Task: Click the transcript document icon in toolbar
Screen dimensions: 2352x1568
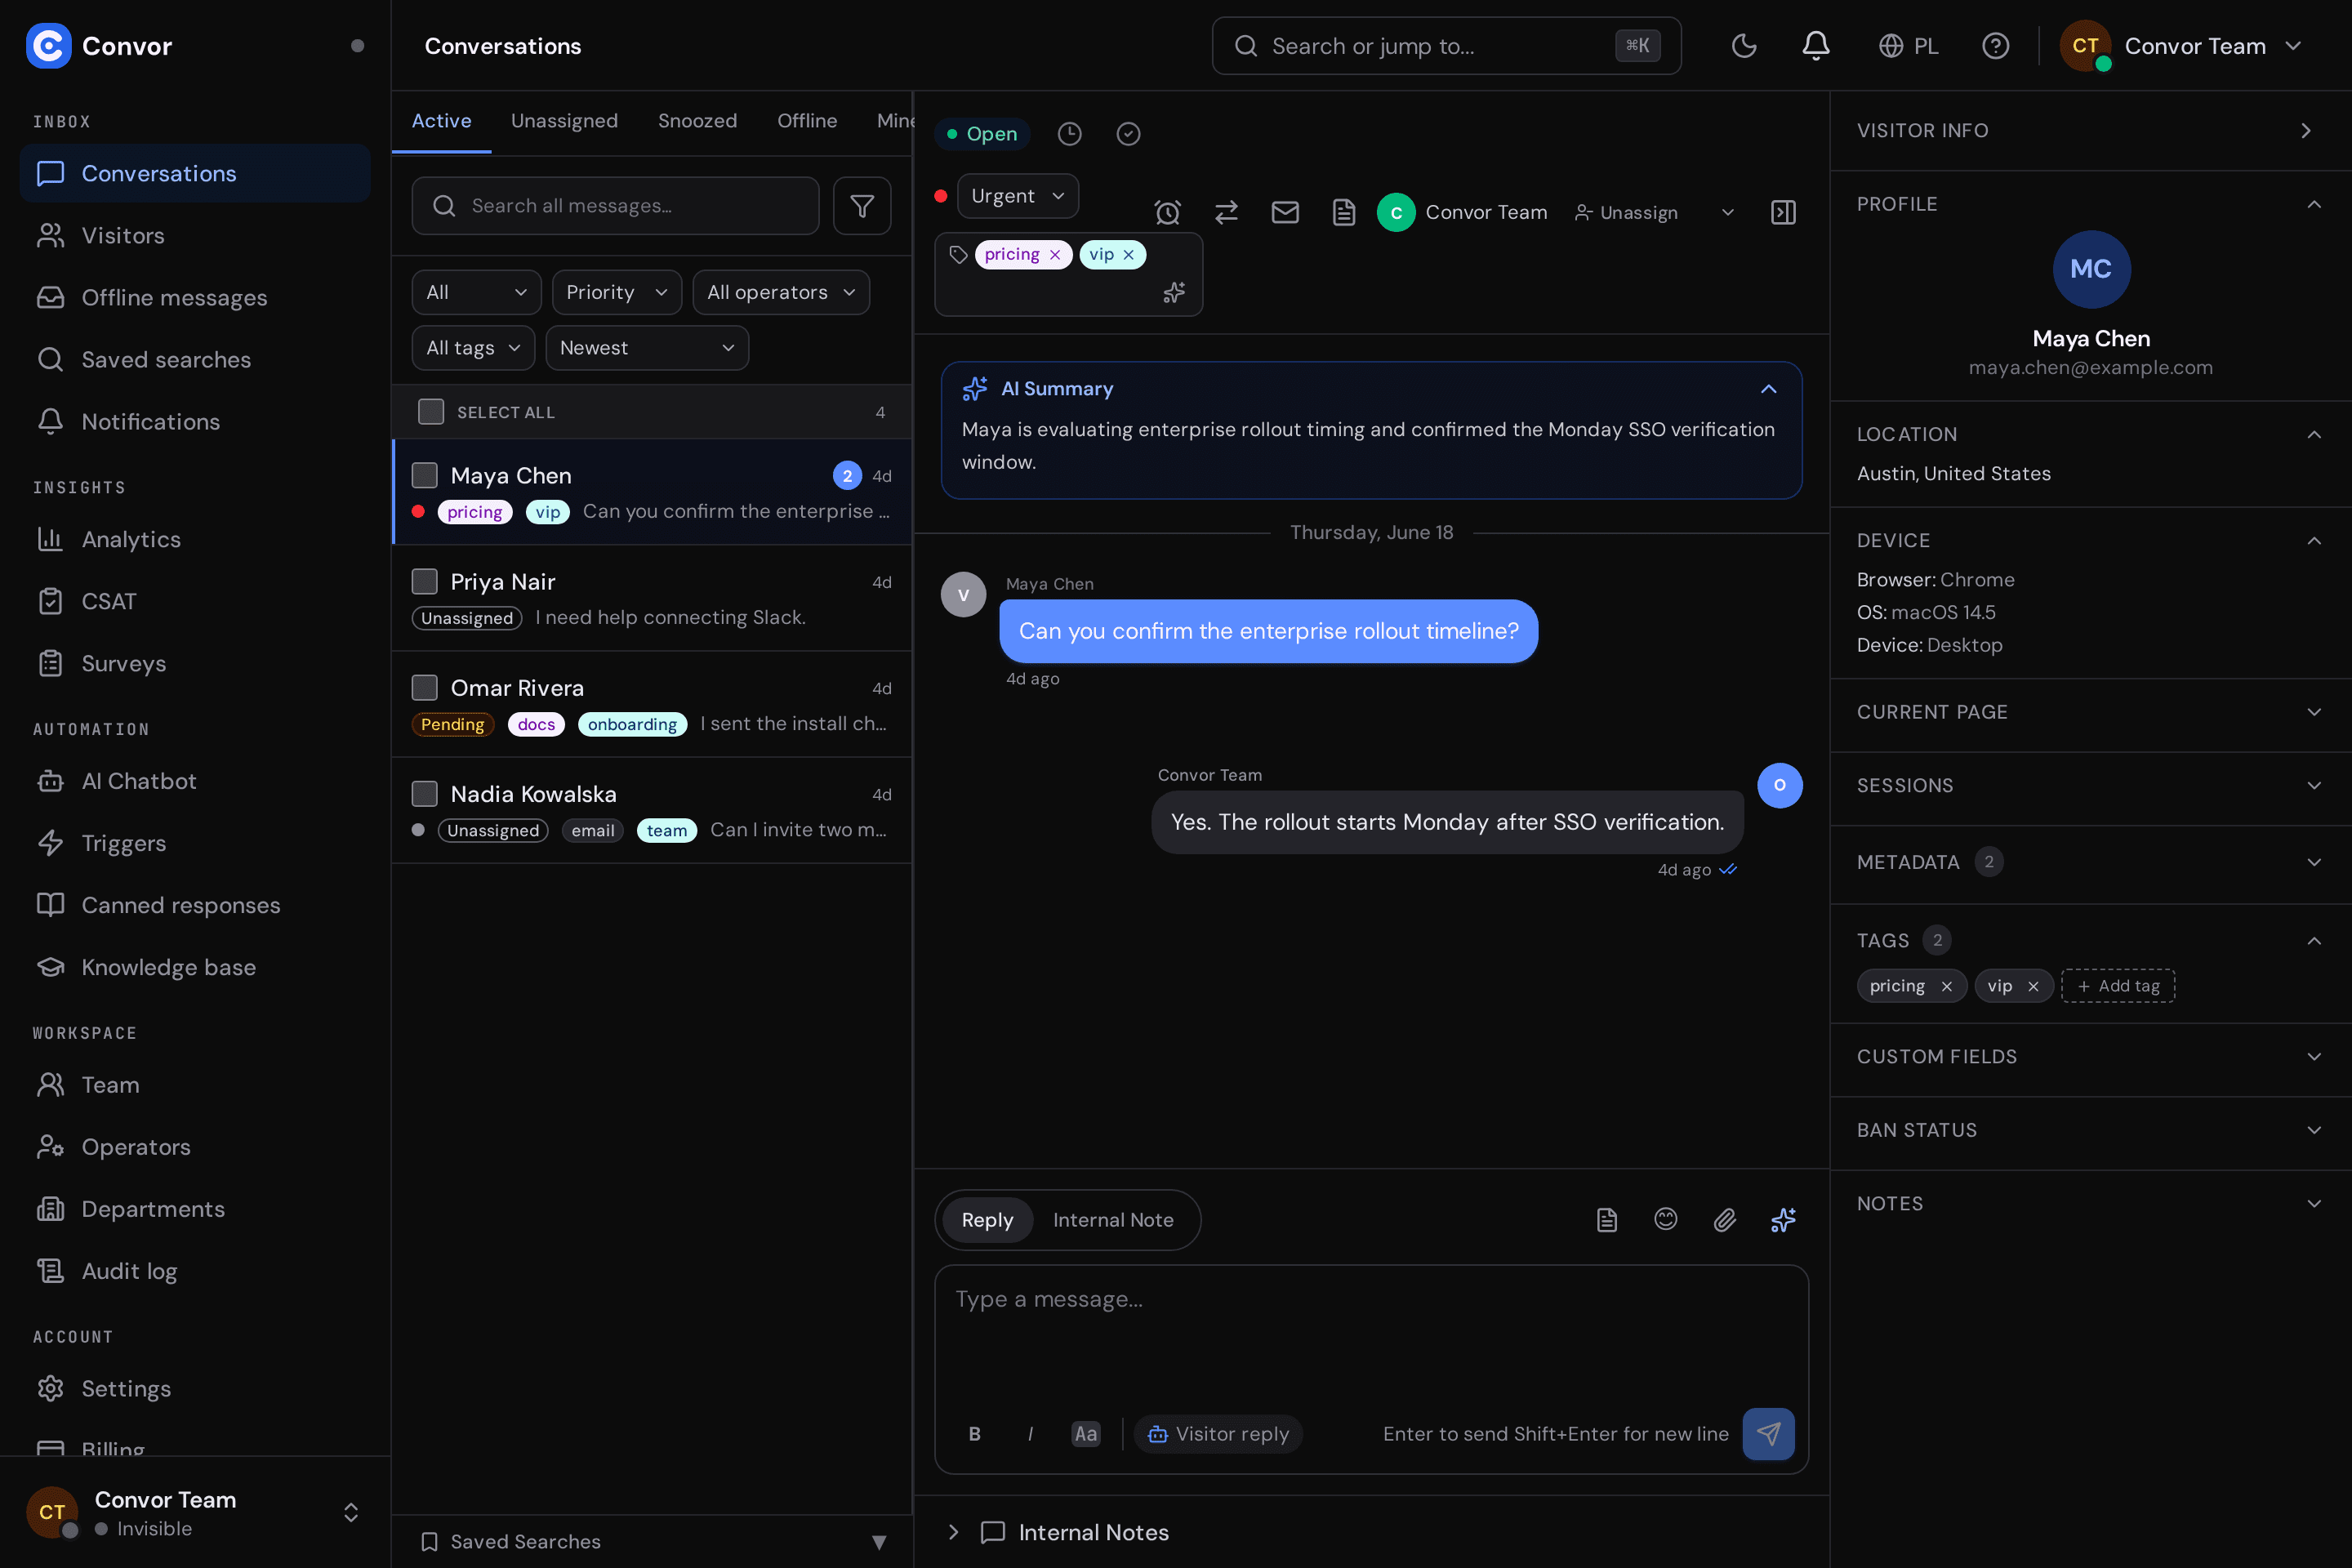Action: (x=1344, y=212)
